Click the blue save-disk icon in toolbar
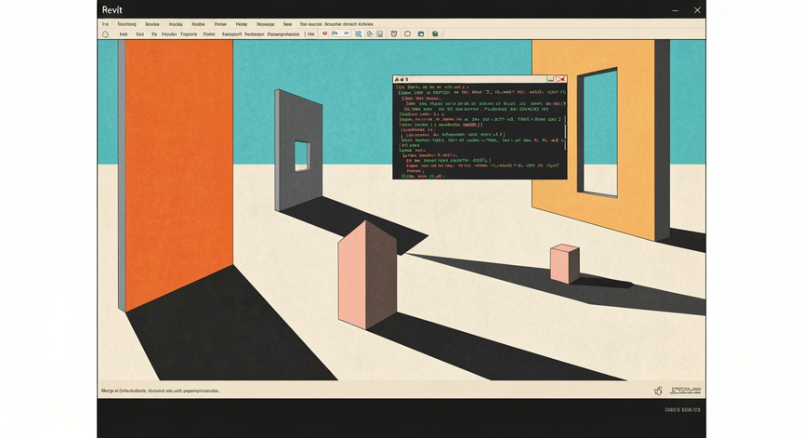This screenshot has width=803, height=438. 421,33
